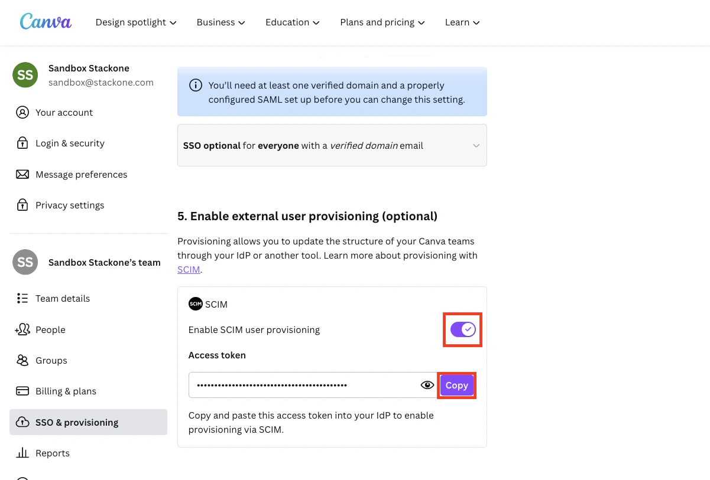710x480 pixels.
Task: Click the Billing & plans card icon
Action: tap(22, 391)
